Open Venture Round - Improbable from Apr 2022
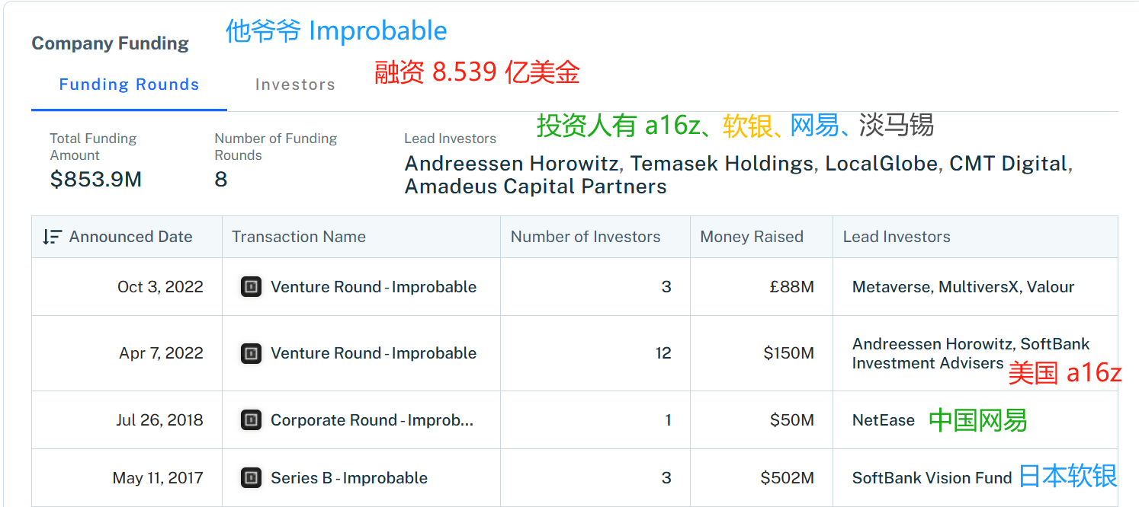The image size is (1139, 507). pos(374,353)
